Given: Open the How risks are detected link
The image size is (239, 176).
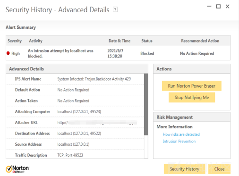Looking at the screenshot, I should click(181, 134).
